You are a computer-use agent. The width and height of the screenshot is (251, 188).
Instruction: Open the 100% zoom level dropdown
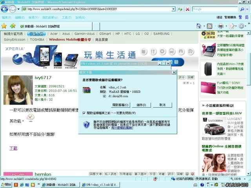[x=245, y=179]
